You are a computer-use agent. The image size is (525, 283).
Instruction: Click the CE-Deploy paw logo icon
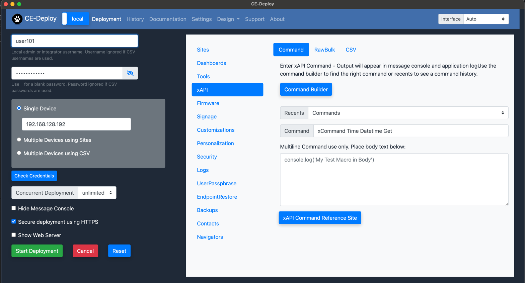pos(17,19)
